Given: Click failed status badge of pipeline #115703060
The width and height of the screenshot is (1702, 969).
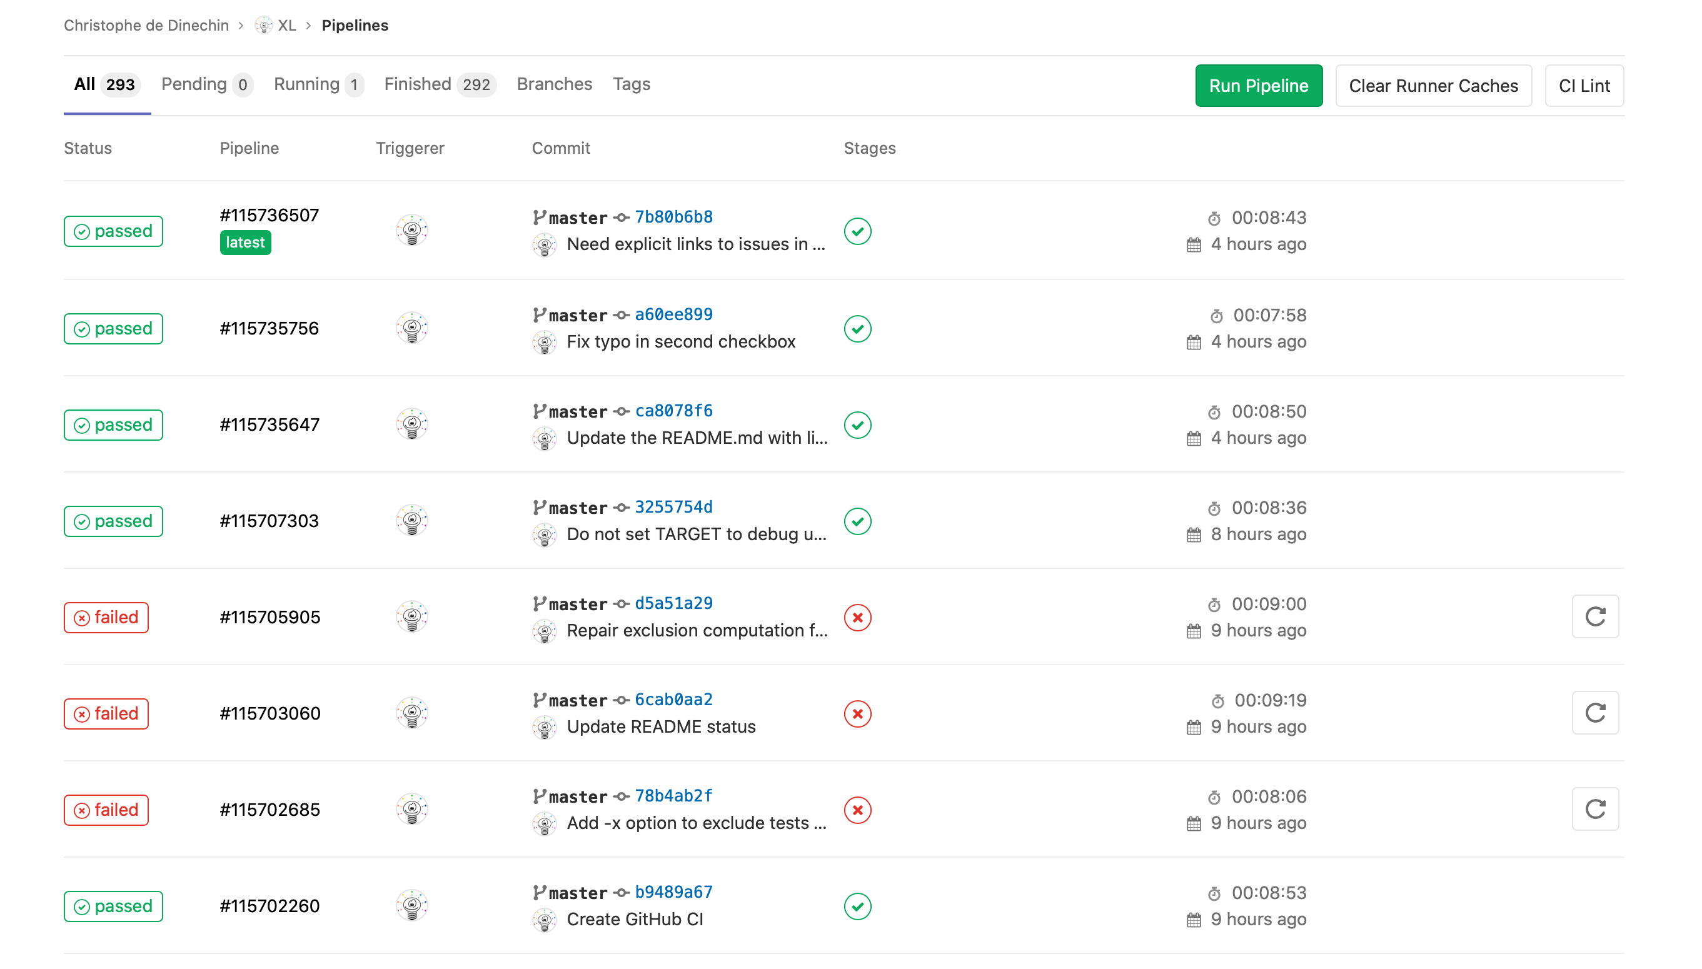Looking at the screenshot, I should pos(106,713).
